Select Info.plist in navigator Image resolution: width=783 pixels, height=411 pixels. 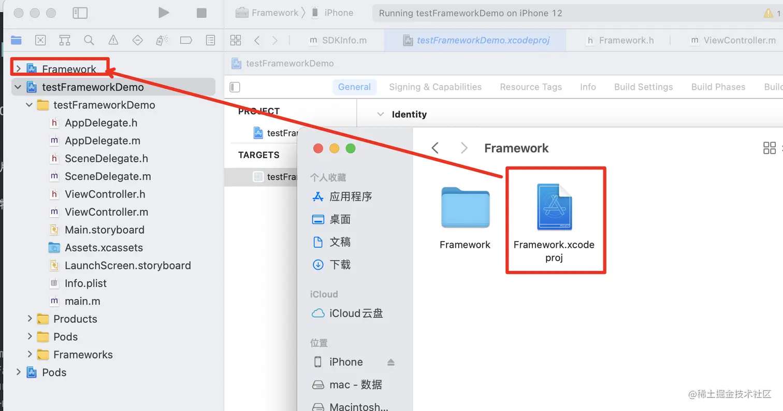pos(85,284)
